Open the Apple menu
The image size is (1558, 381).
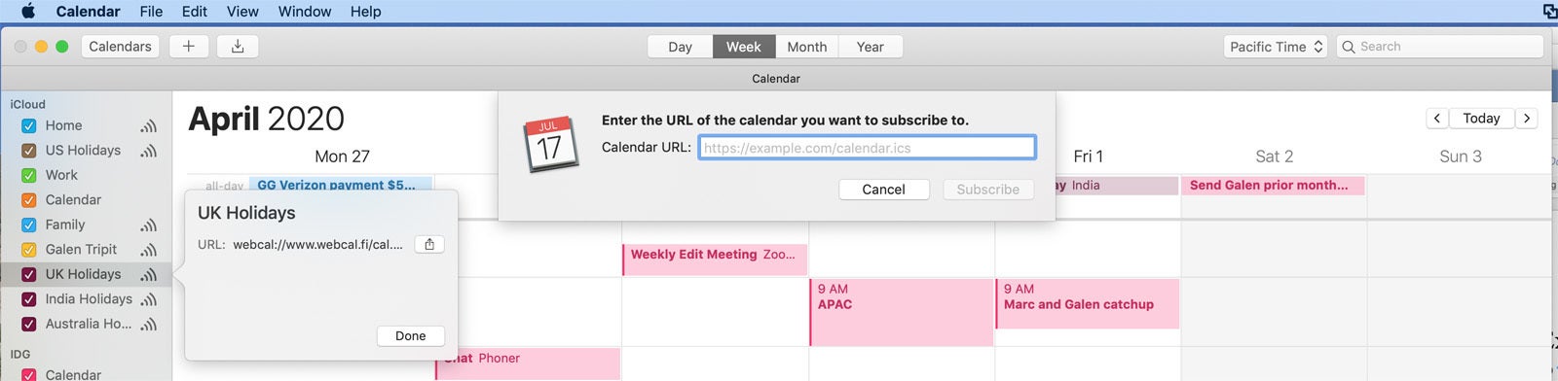pos(27,12)
